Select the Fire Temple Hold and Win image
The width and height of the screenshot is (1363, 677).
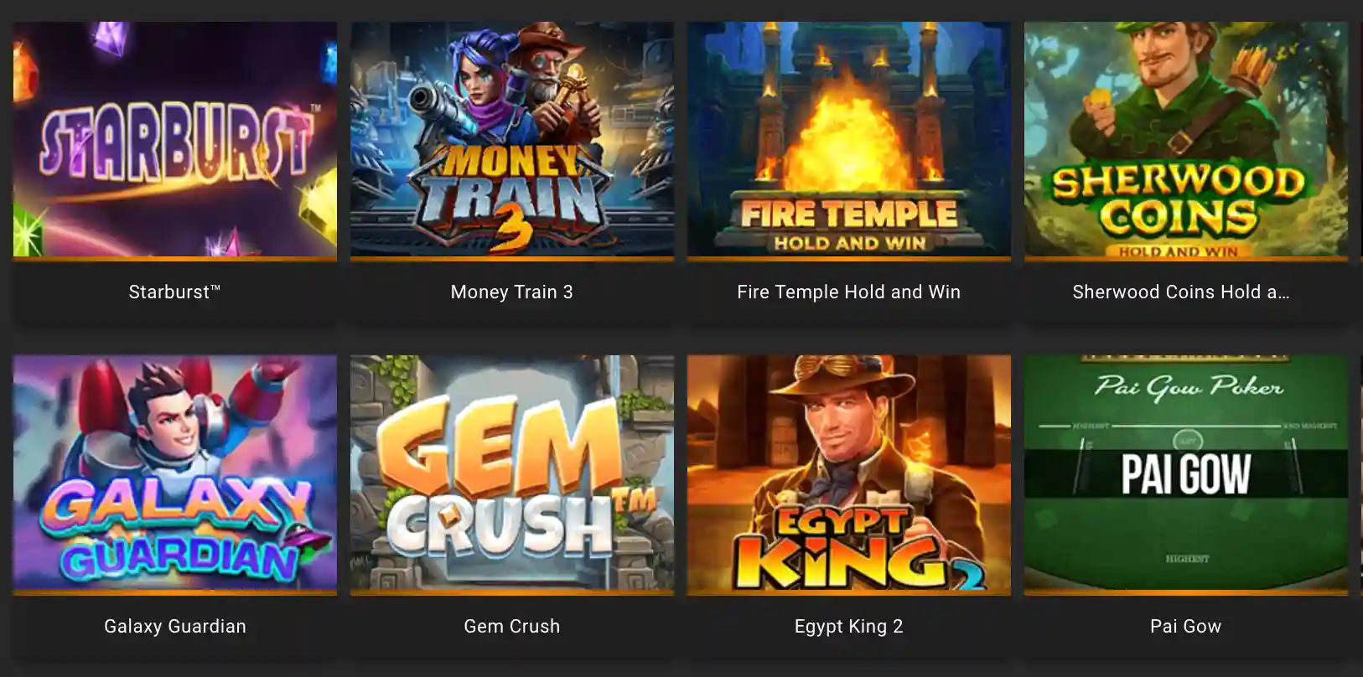coord(848,139)
